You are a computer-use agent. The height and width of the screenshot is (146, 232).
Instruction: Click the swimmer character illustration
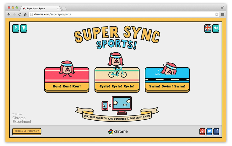169,68
